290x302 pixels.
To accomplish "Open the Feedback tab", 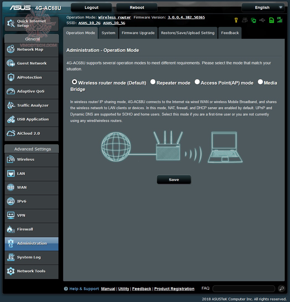I will [230, 33].
